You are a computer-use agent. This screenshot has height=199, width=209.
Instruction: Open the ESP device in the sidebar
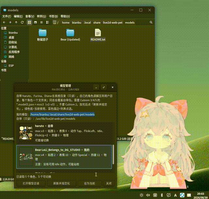point(11,65)
